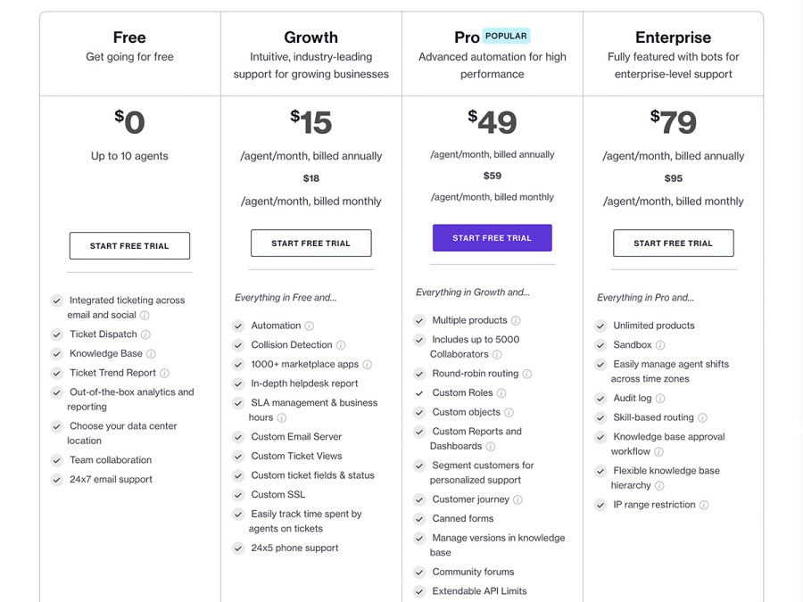Click the checkmark next to Custom SSL

pyautogui.click(x=237, y=494)
